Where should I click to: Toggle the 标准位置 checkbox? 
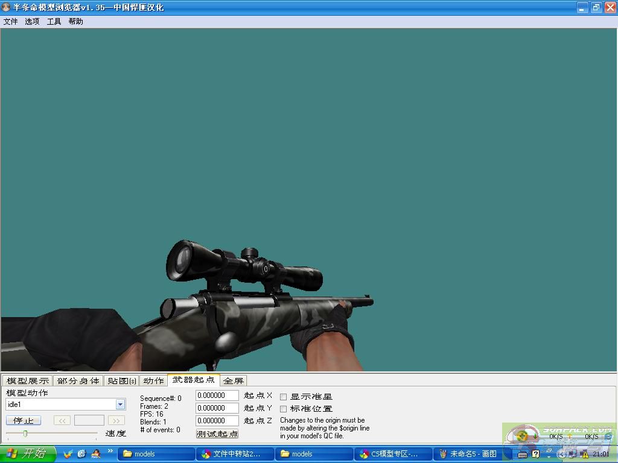click(284, 409)
